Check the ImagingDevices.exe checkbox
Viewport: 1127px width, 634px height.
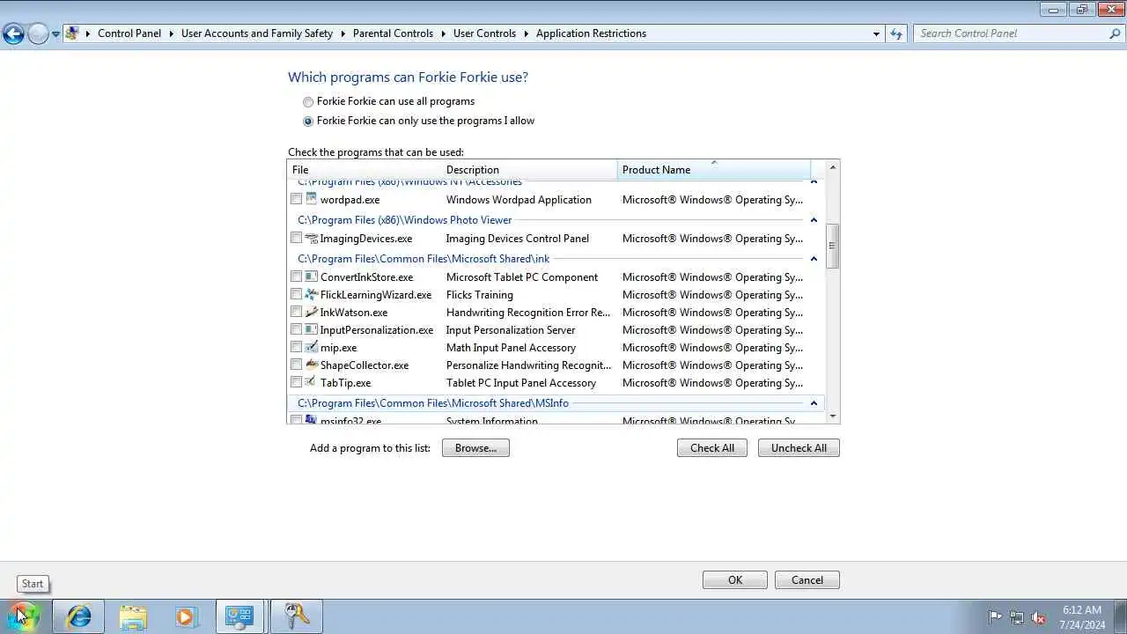click(x=297, y=238)
